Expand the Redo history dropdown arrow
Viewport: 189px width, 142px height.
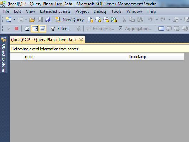[x=169, y=20]
